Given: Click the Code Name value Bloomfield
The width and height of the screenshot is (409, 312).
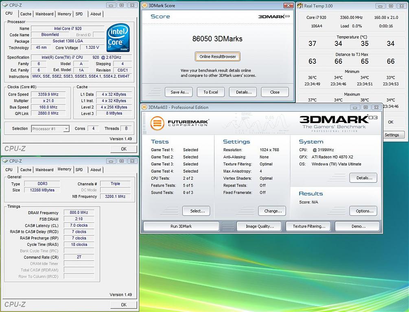Looking at the screenshot, I should pyautogui.click(x=50, y=35).
